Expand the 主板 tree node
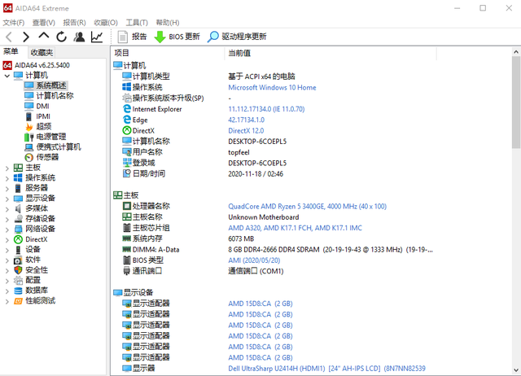 7,168
